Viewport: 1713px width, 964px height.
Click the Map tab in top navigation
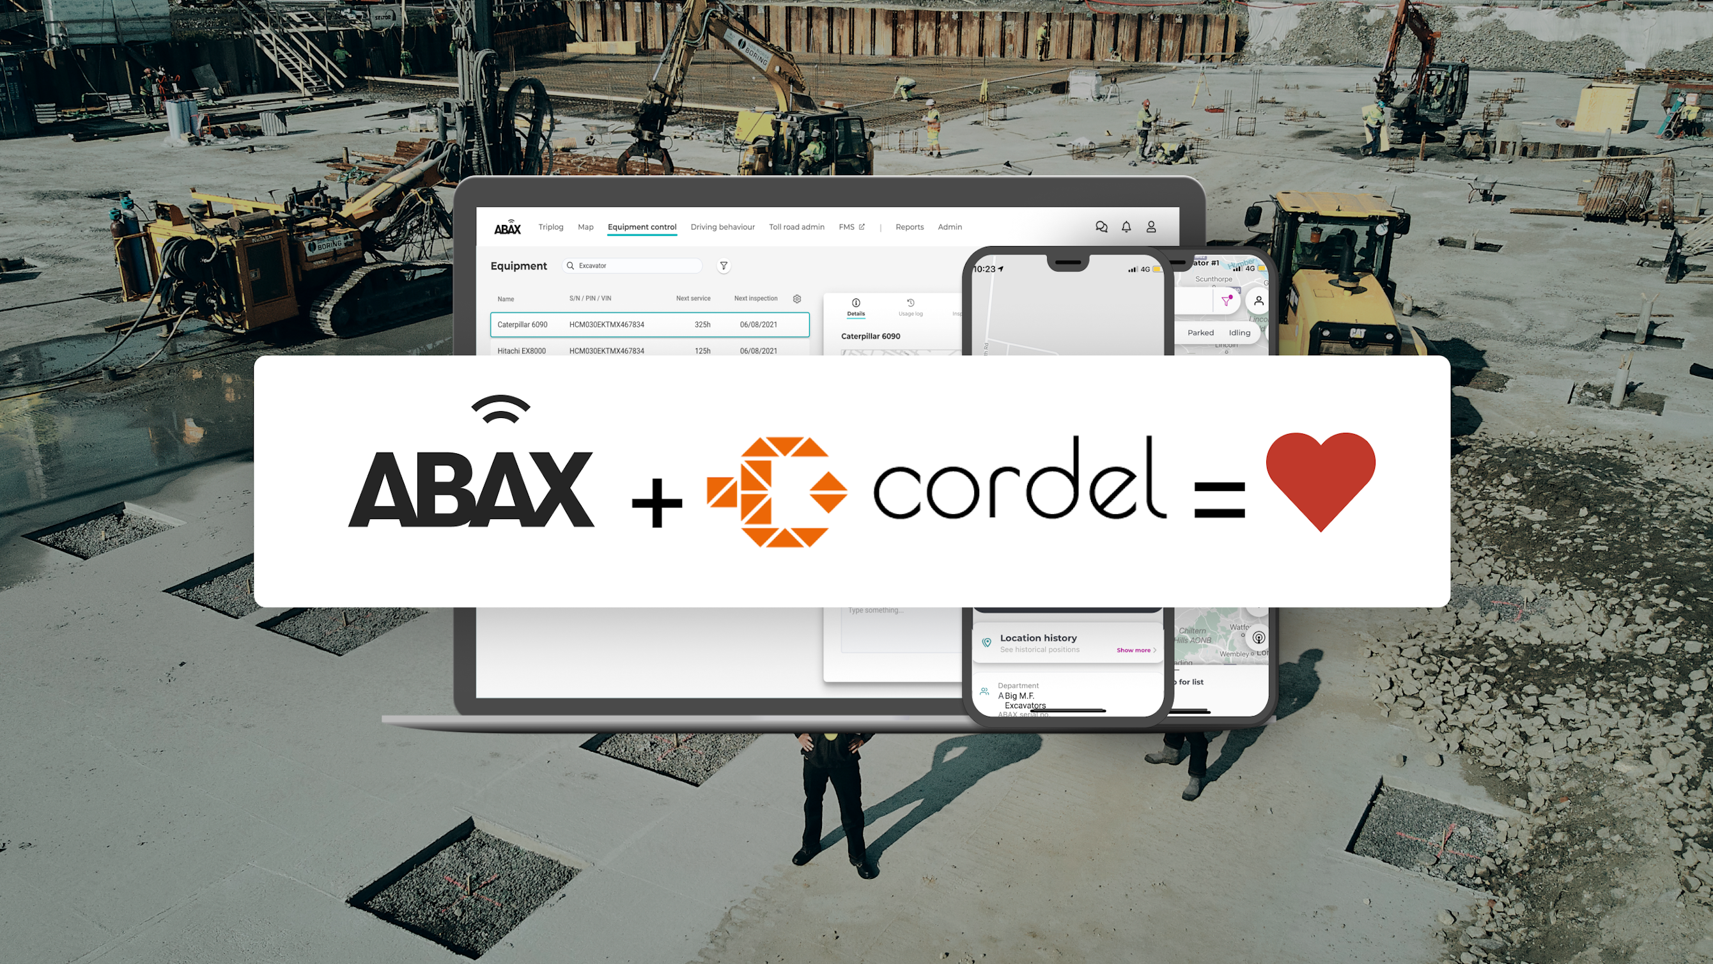click(586, 226)
